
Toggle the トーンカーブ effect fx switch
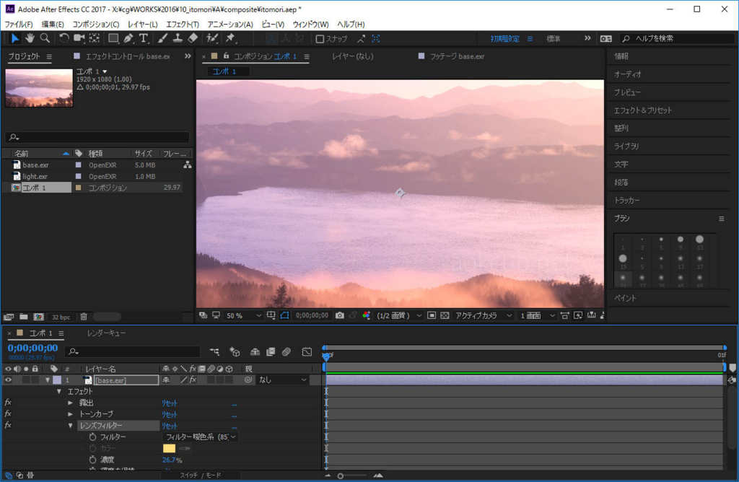8,413
